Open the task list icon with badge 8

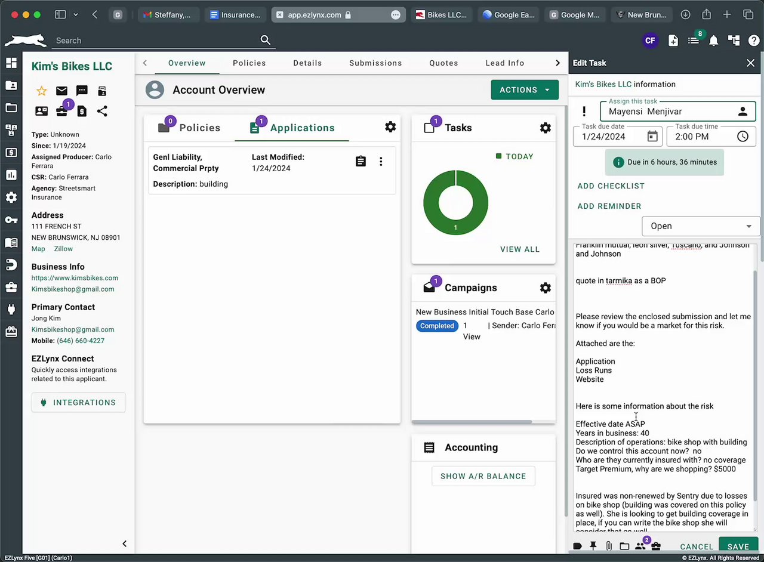click(694, 40)
